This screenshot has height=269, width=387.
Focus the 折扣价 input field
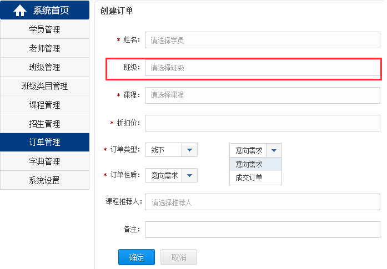pos(262,123)
